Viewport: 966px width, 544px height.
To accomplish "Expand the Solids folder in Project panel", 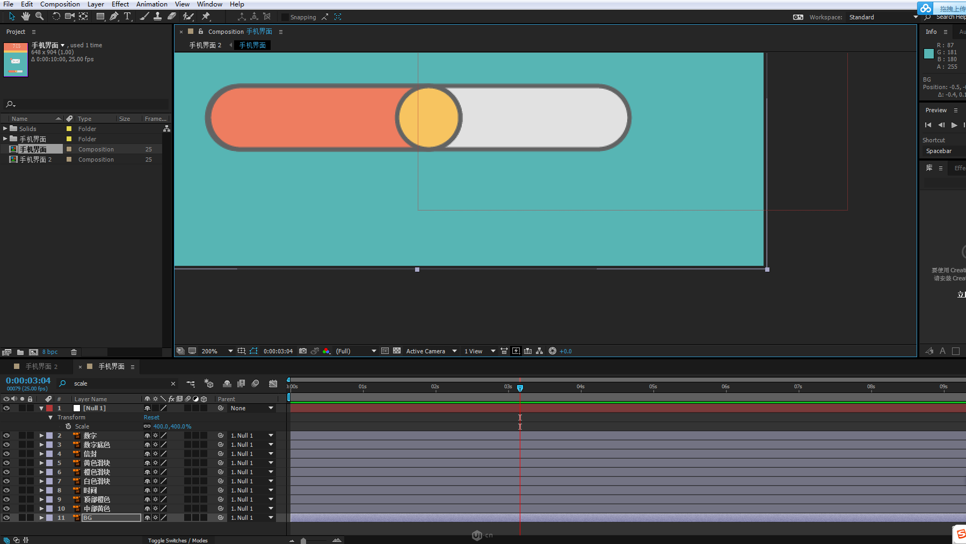I will point(5,129).
